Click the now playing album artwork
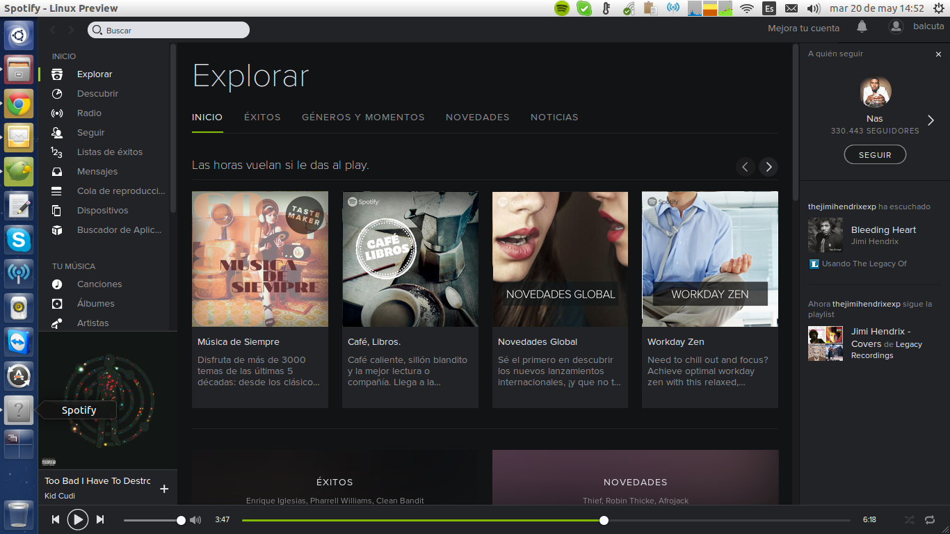Screen dimensions: 950x534 (x=108, y=400)
